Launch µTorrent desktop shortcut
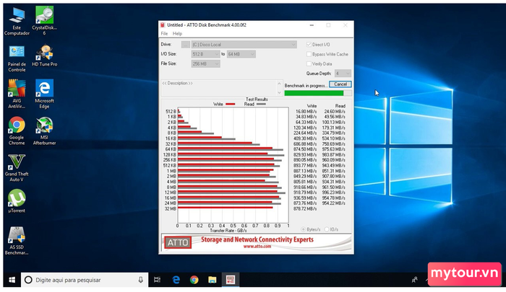The width and height of the screenshot is (506, 292). click(17, 201)
